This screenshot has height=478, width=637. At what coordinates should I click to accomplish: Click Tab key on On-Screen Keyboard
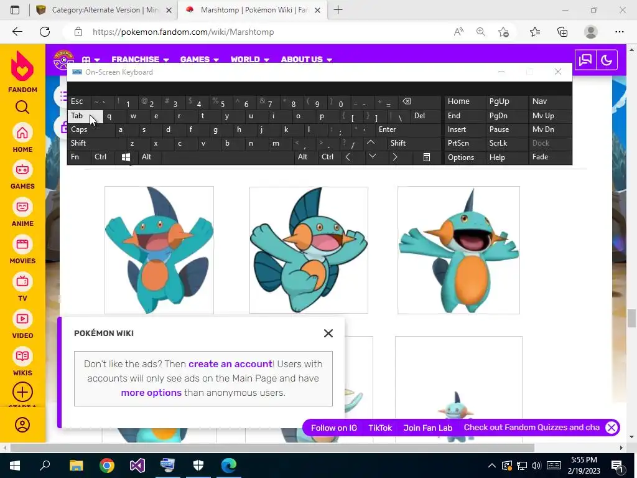[x=85, y=116]
